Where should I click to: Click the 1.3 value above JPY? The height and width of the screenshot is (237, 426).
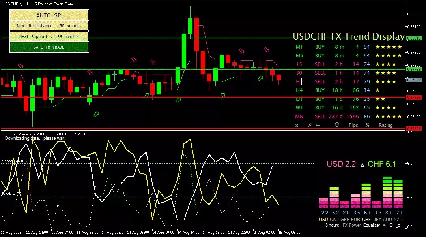[x=378, y=213]
